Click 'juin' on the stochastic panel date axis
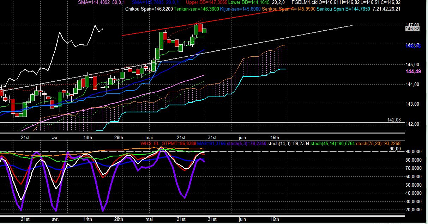This screenshot has height=224, width=428. pos(242,219)
